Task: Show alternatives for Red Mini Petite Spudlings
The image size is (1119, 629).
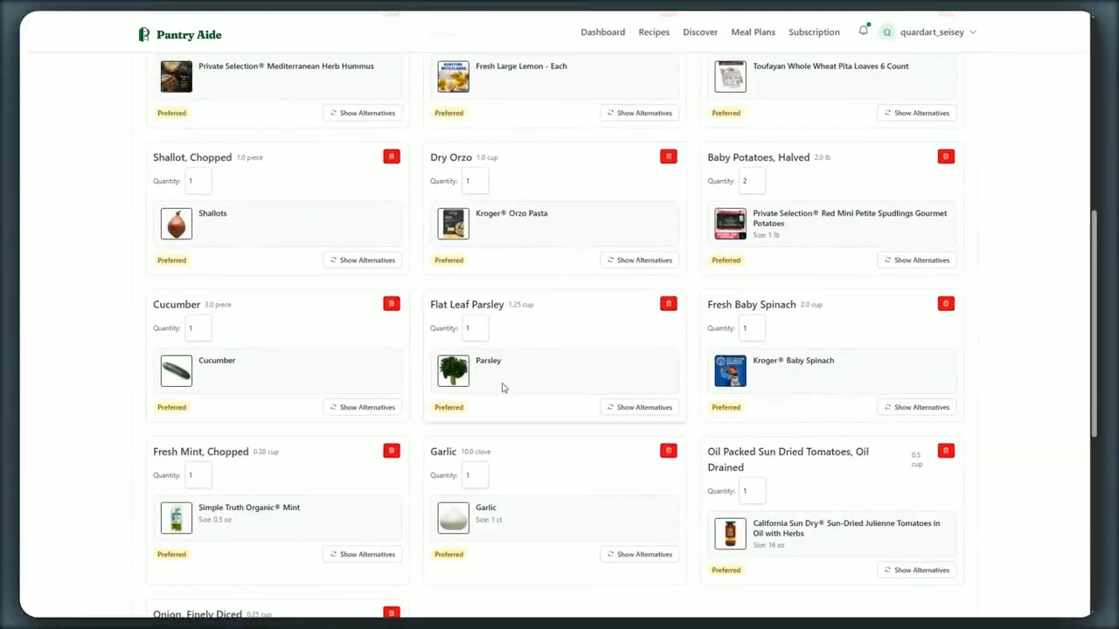Action: tap(917, 260)
